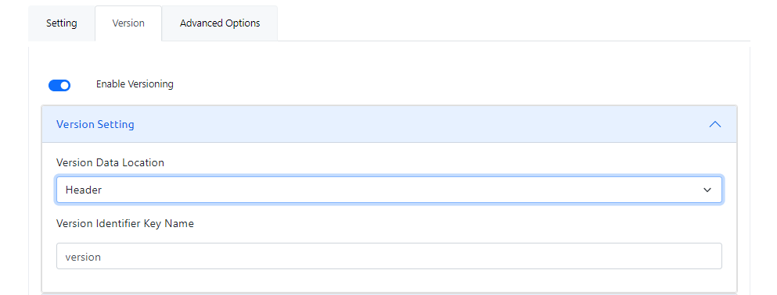Click the Enable Versioning label text
Screen dimensions: 777x295
(x=135, y=84)
